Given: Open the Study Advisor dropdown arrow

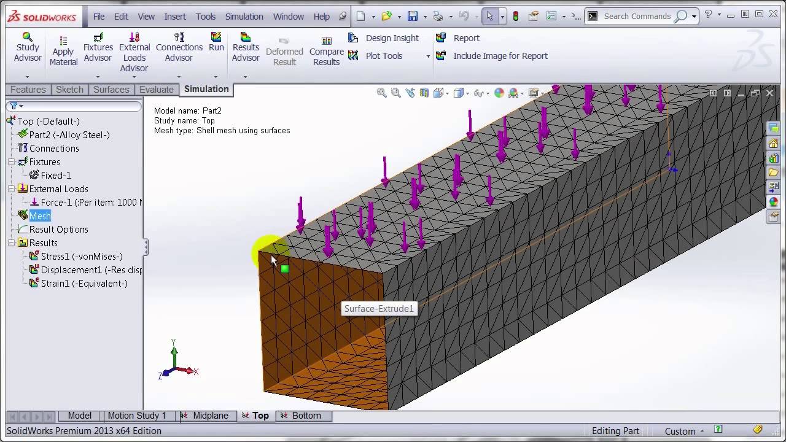Looking at the screenshot, I should (27, 77).
